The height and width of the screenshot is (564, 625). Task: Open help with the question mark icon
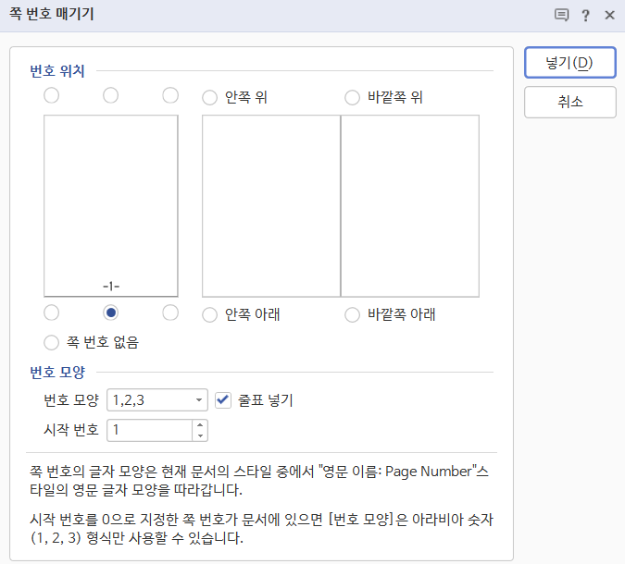(585, 15)
